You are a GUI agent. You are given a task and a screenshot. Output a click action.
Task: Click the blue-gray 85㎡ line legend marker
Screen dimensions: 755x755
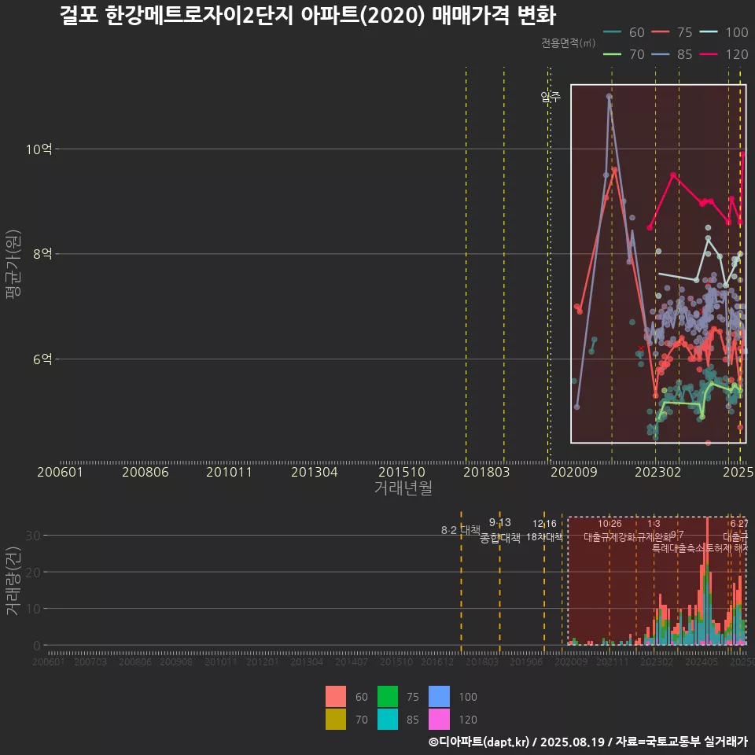pyautogui.click(x=660, y=54)
